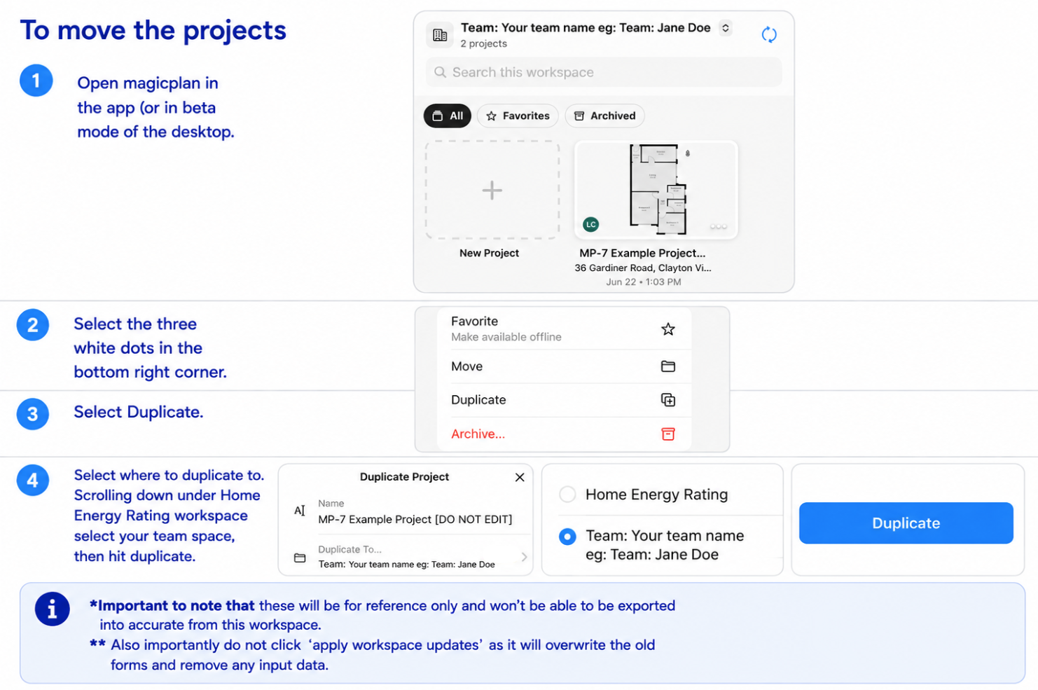Focus the Search this workspace field

pos(604,72)
